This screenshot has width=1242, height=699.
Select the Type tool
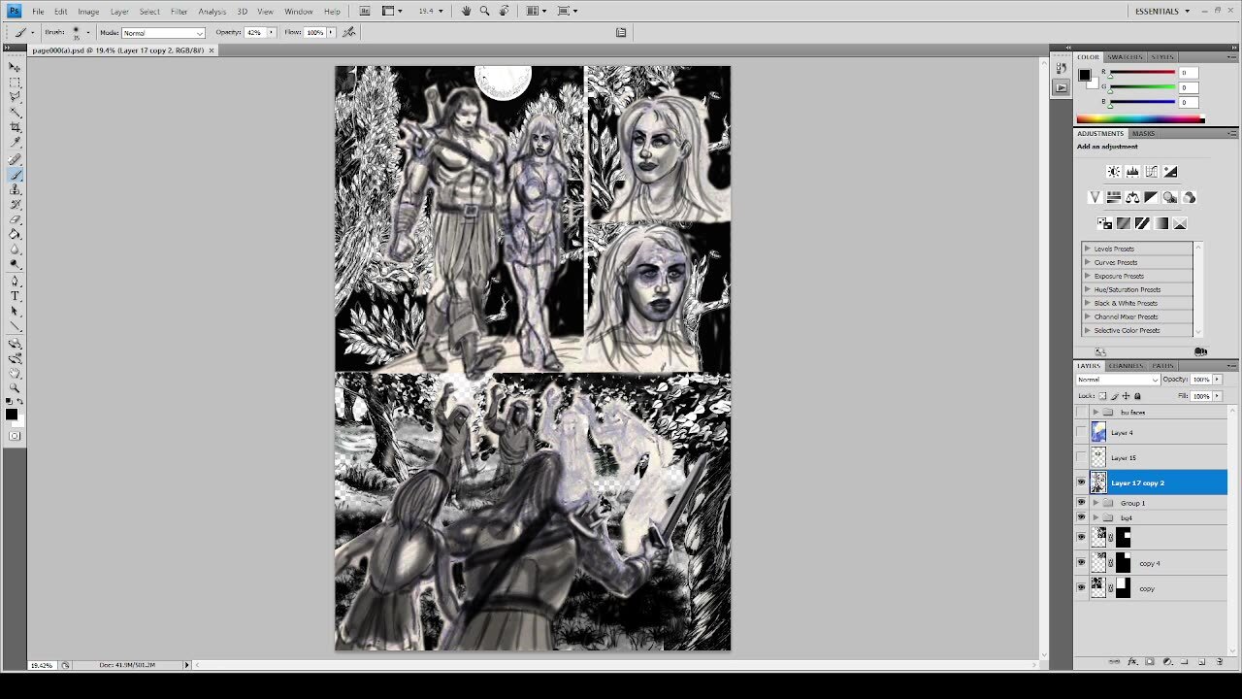click(15, 296)
